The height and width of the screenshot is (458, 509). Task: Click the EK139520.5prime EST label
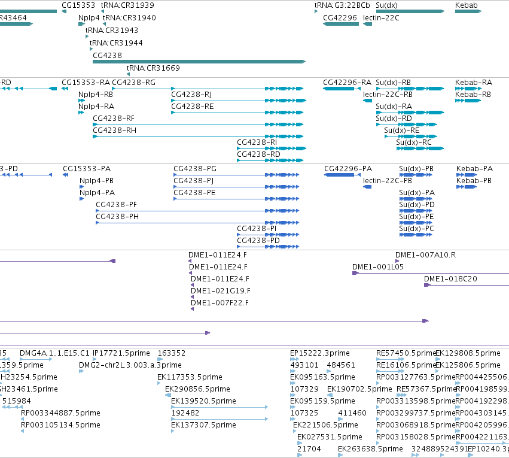pyautogui.click(x=203, y=401)
